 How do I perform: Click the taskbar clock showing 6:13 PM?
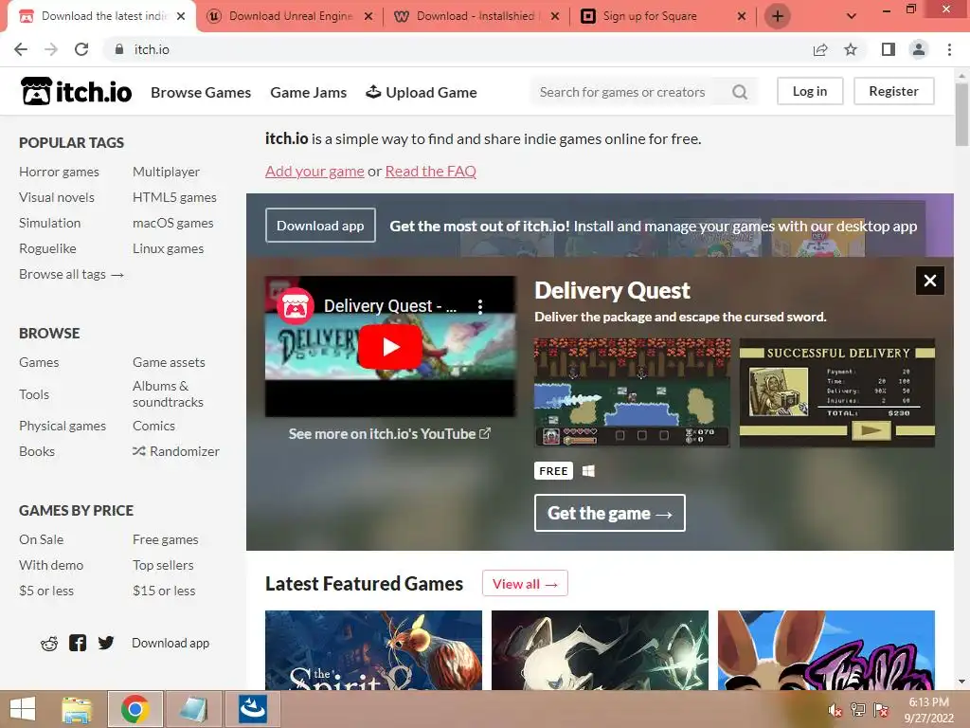tap(928, 710)
